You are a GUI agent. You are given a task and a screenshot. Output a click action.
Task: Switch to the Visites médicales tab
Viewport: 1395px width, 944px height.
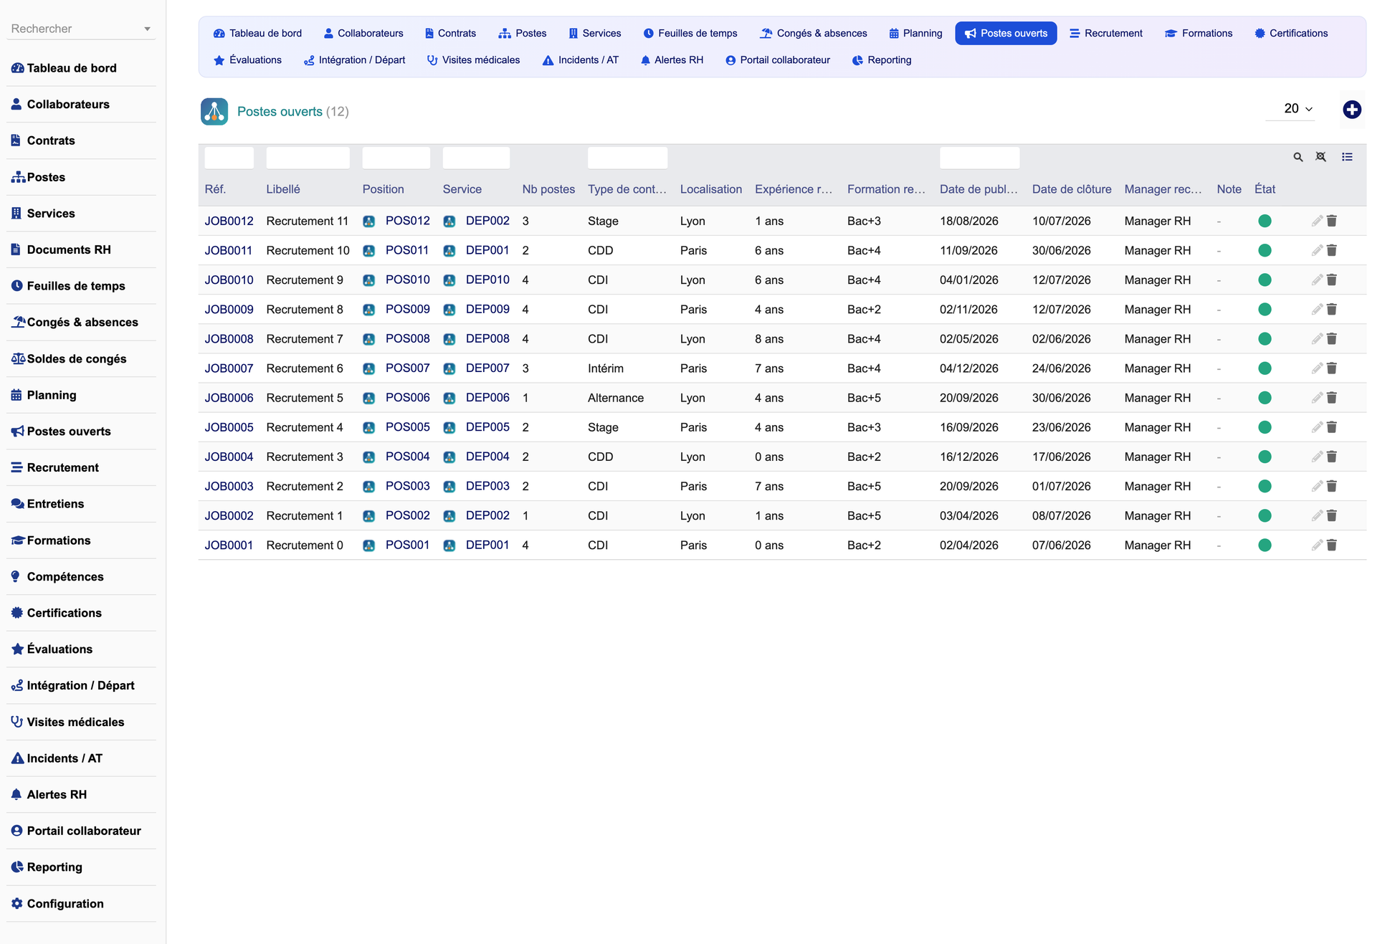tap(473, 60)
